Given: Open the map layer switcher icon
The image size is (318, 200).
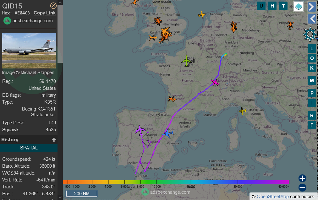Looking at the screenshot, I should coord(299,7).
